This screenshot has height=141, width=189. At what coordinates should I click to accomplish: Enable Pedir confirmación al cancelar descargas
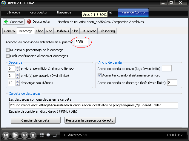7,56
